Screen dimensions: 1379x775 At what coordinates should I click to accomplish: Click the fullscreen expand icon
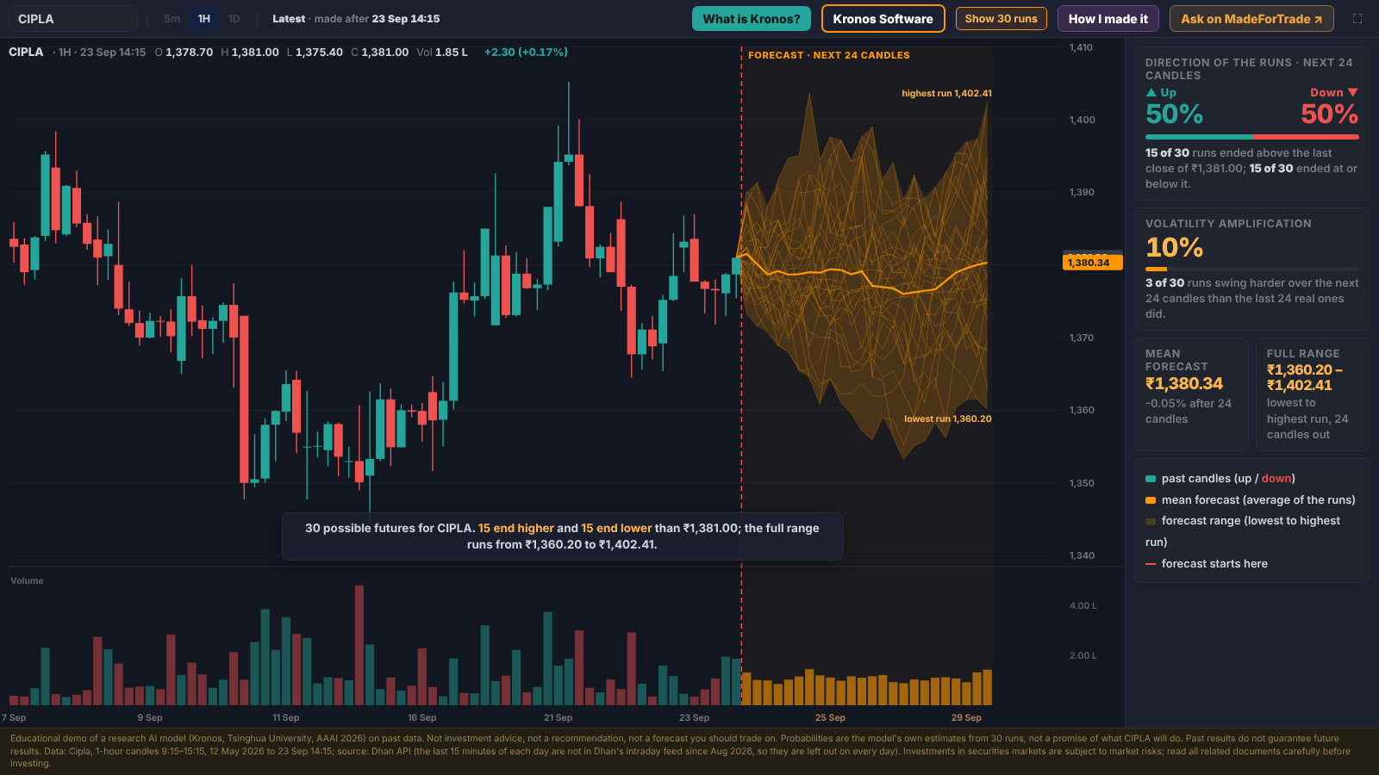(1357, 18)
